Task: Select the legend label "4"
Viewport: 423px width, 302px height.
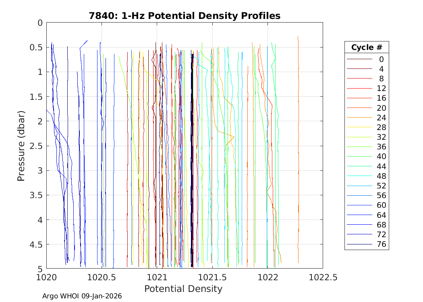Action: pos(381,69)
